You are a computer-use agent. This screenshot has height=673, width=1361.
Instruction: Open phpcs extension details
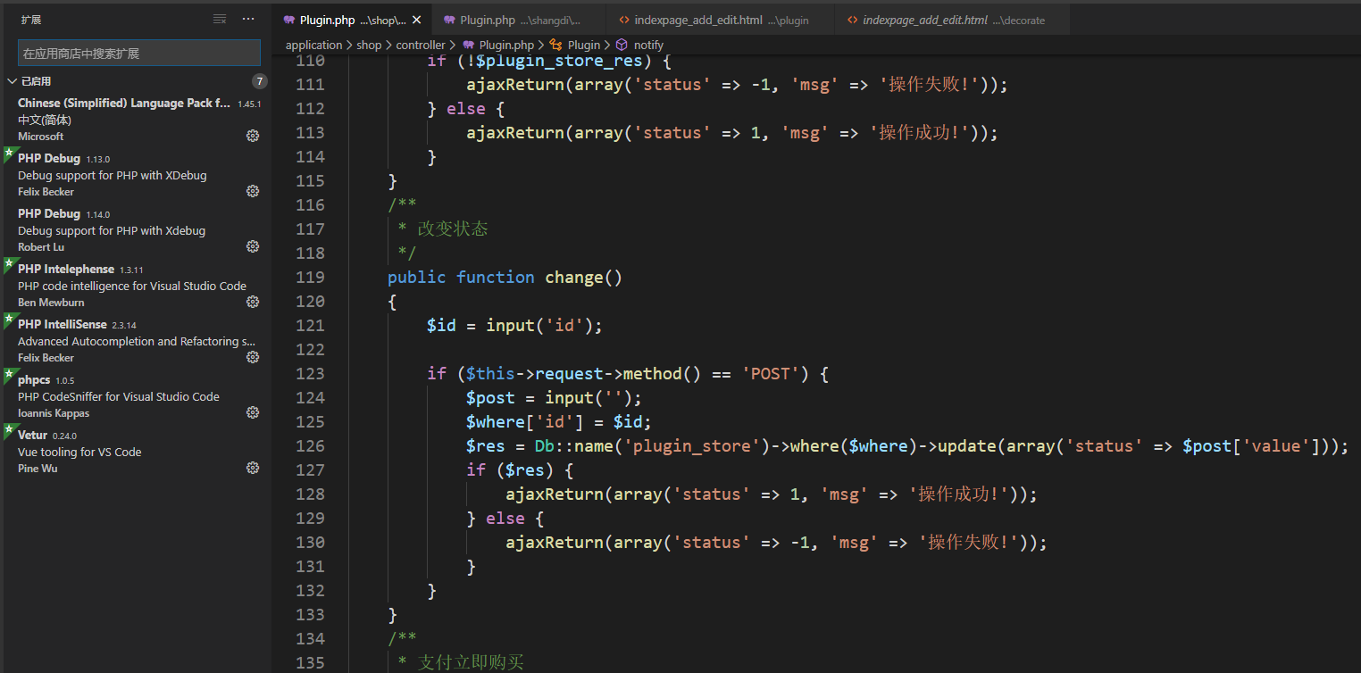coord(136,396)
